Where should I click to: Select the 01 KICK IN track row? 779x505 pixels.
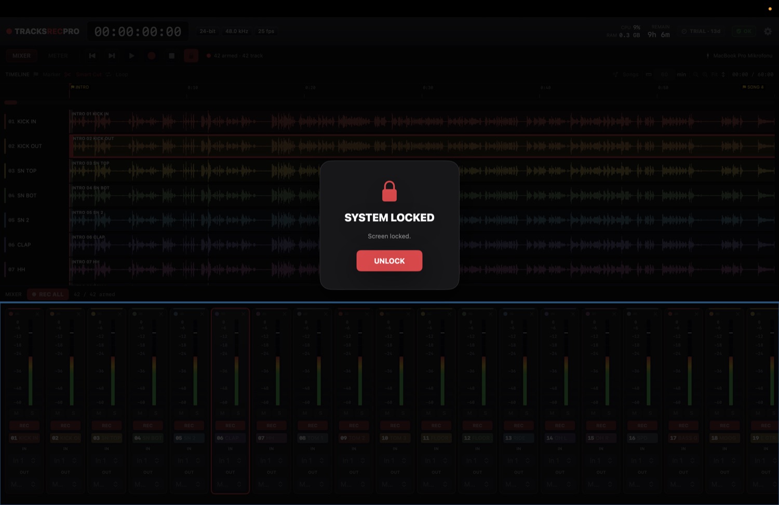click(x=35, y=121)
